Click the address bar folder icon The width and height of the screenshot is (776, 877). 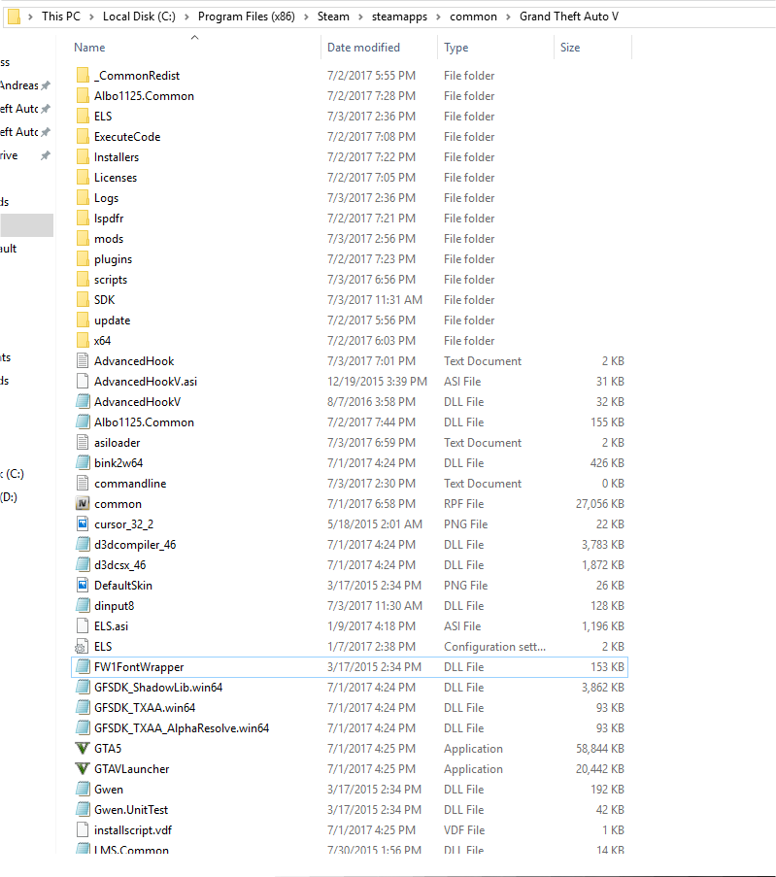click(14, 17)
